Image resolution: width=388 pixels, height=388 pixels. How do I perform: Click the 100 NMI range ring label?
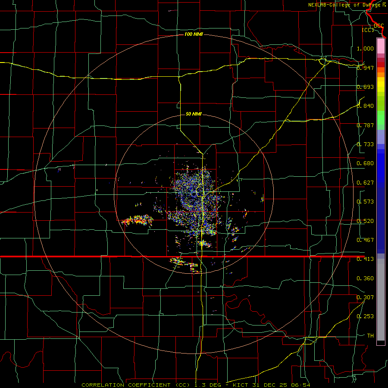(x=194, y=34)
